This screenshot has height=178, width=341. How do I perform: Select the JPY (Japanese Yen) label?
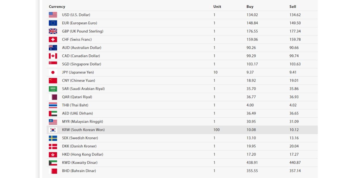78,72
